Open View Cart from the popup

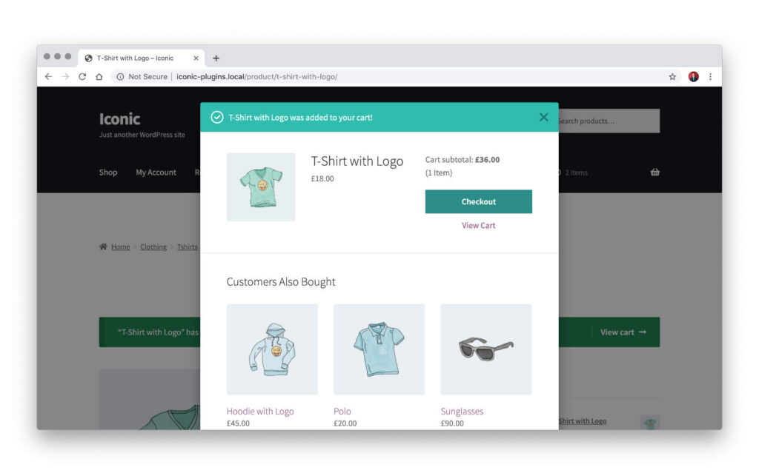coord(478,225)
